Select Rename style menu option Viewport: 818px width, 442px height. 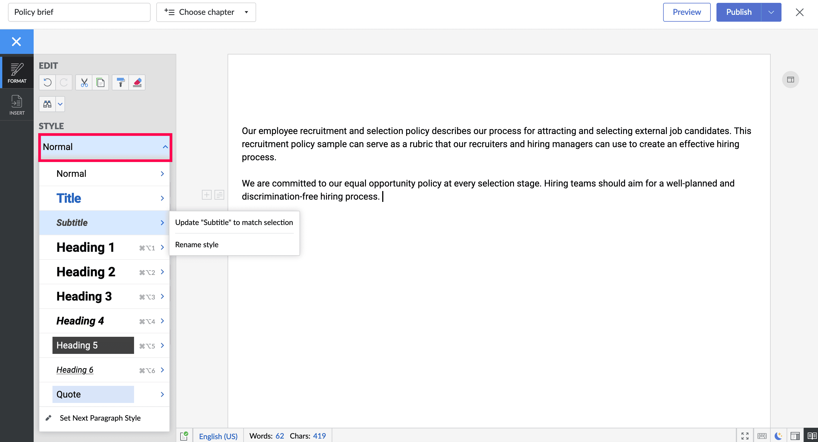197,244
